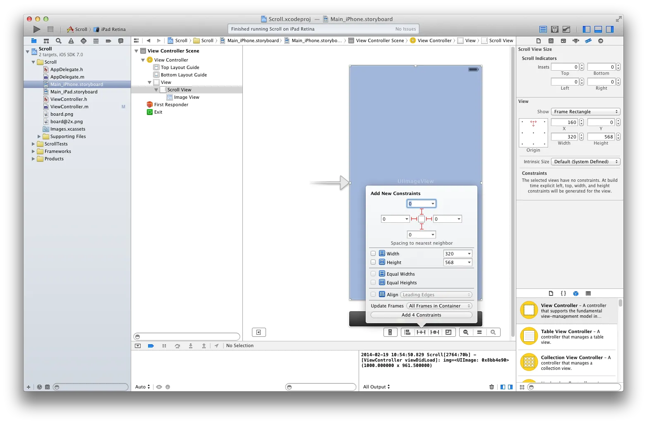Image resolution: width=647 pixels, height=424 pixels.
Task: Open the Attributes inspector tab
Action: [576, 41]
